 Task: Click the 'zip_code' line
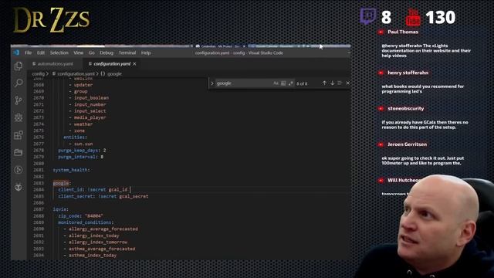(x=80, y=216)
